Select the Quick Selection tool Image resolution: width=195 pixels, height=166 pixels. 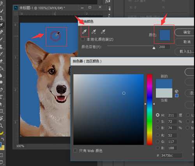(1, 11)
